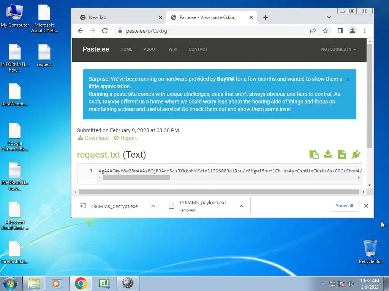Click the taskbar clock showing 10:38 AM

coord(370,283)
